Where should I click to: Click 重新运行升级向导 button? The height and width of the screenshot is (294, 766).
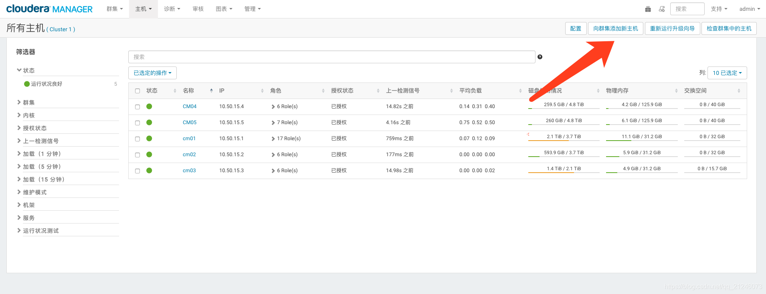(672, 28)
